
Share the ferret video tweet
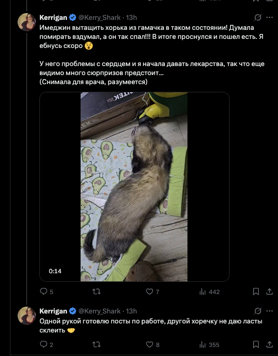269,292
